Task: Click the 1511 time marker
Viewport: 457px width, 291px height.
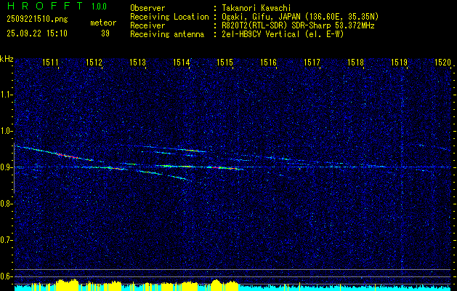Action: (x=51, y=63)
